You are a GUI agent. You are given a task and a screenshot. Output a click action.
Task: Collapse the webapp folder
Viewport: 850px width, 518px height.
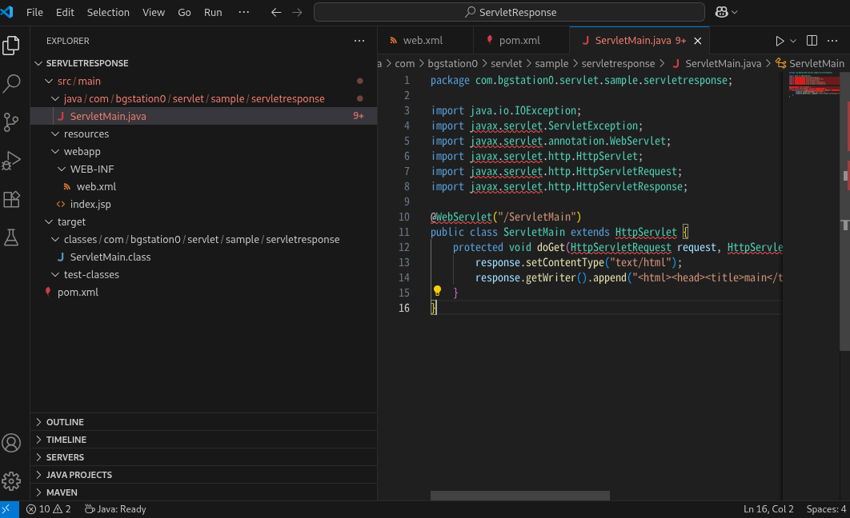pos(55,152)
